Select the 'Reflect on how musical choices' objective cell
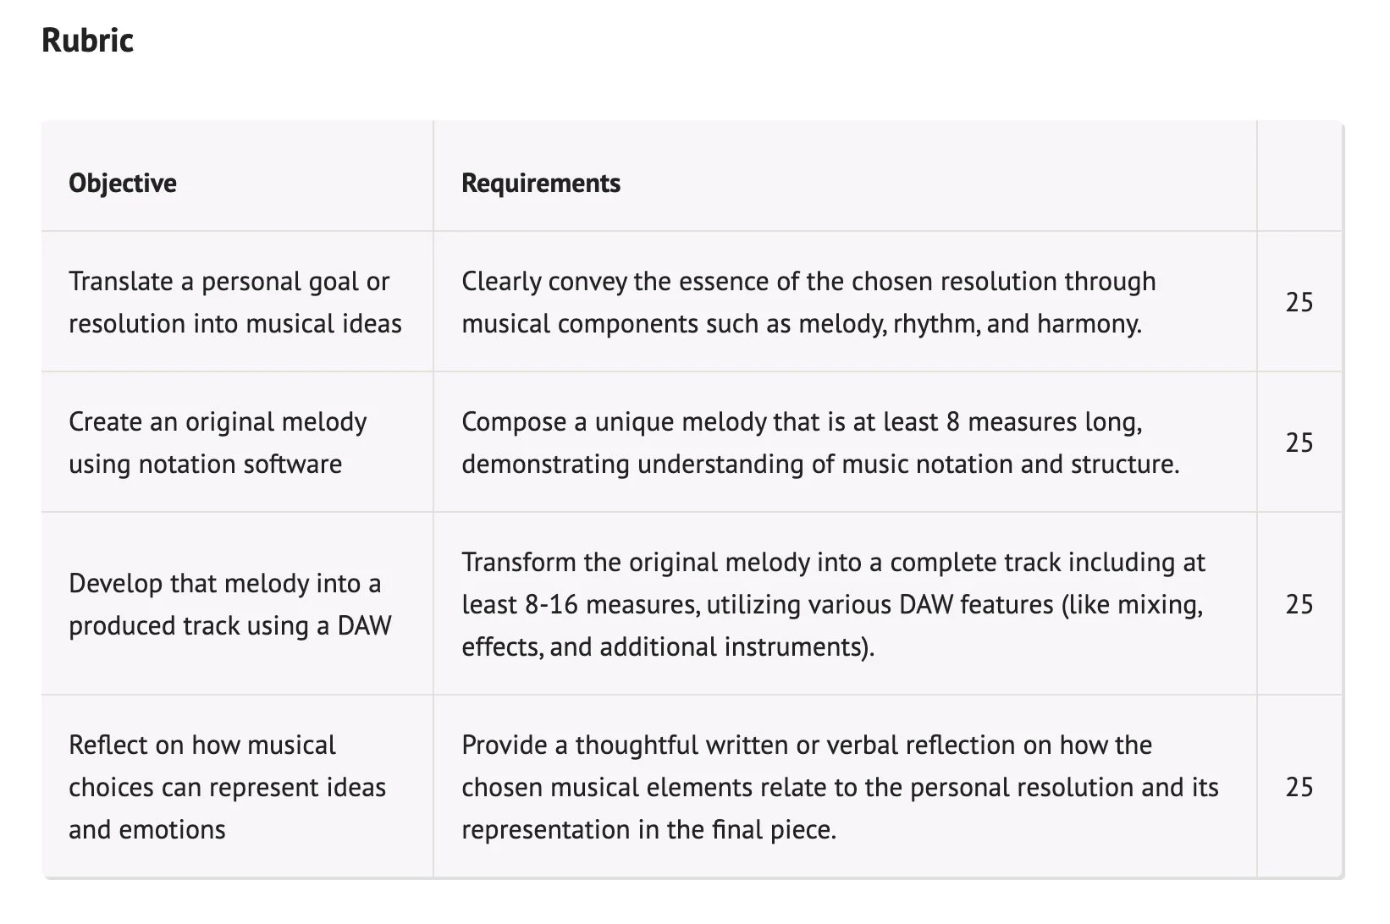This screenshot has height=924, width=1390. point(227,787)
